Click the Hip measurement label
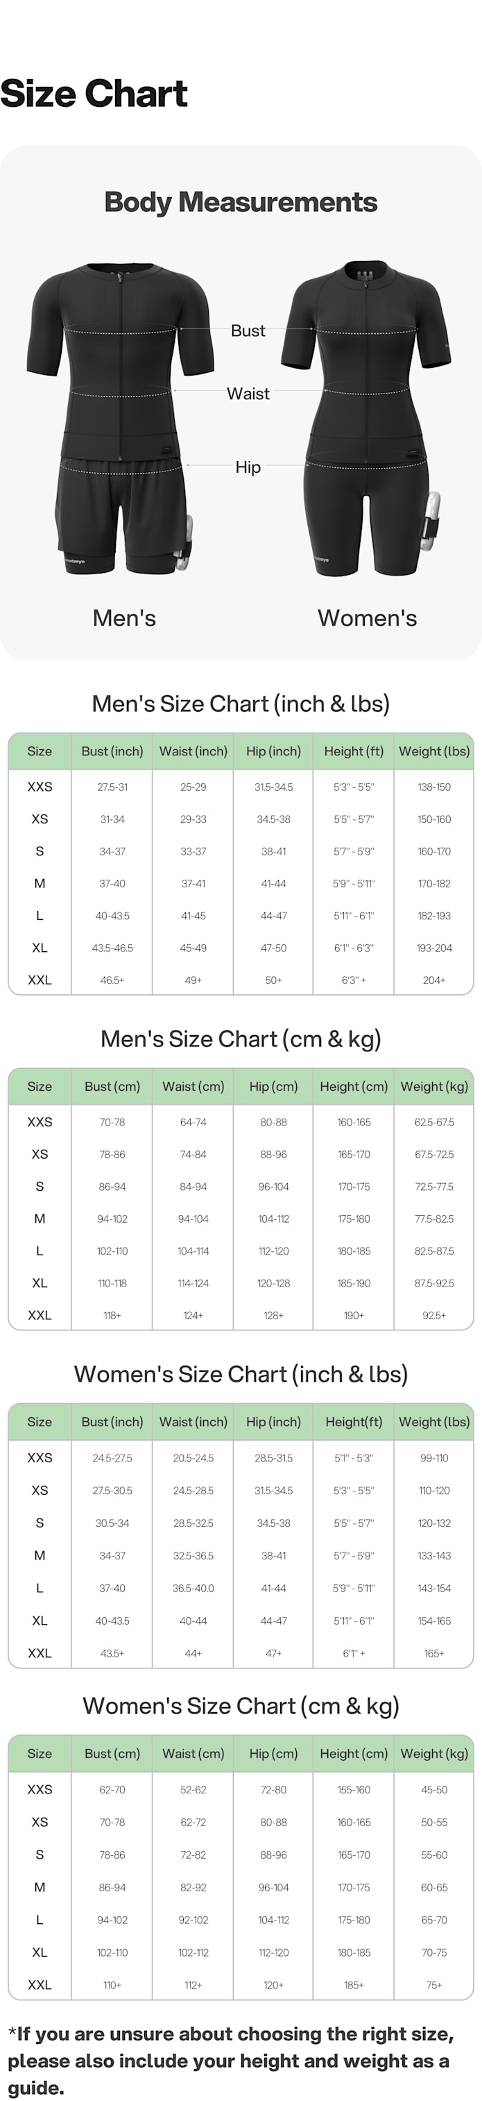This screenshot has height=2101, width=482. [248, 467]
